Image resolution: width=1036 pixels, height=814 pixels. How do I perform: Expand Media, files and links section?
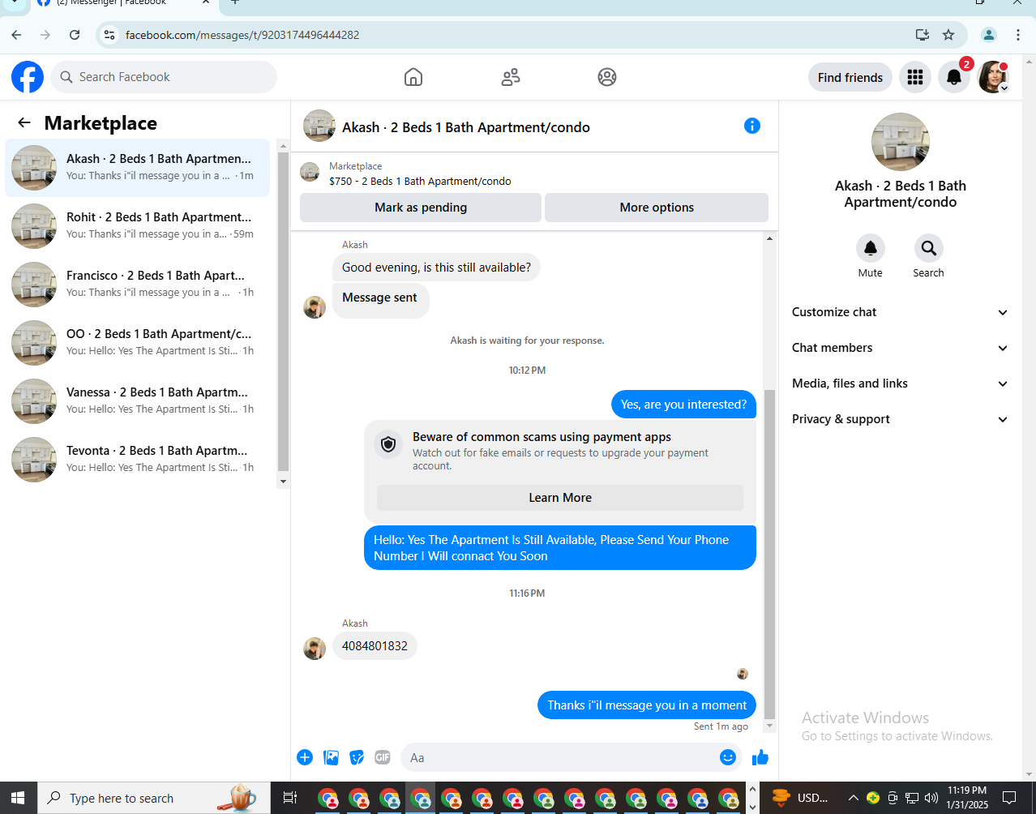coord(900,383)
